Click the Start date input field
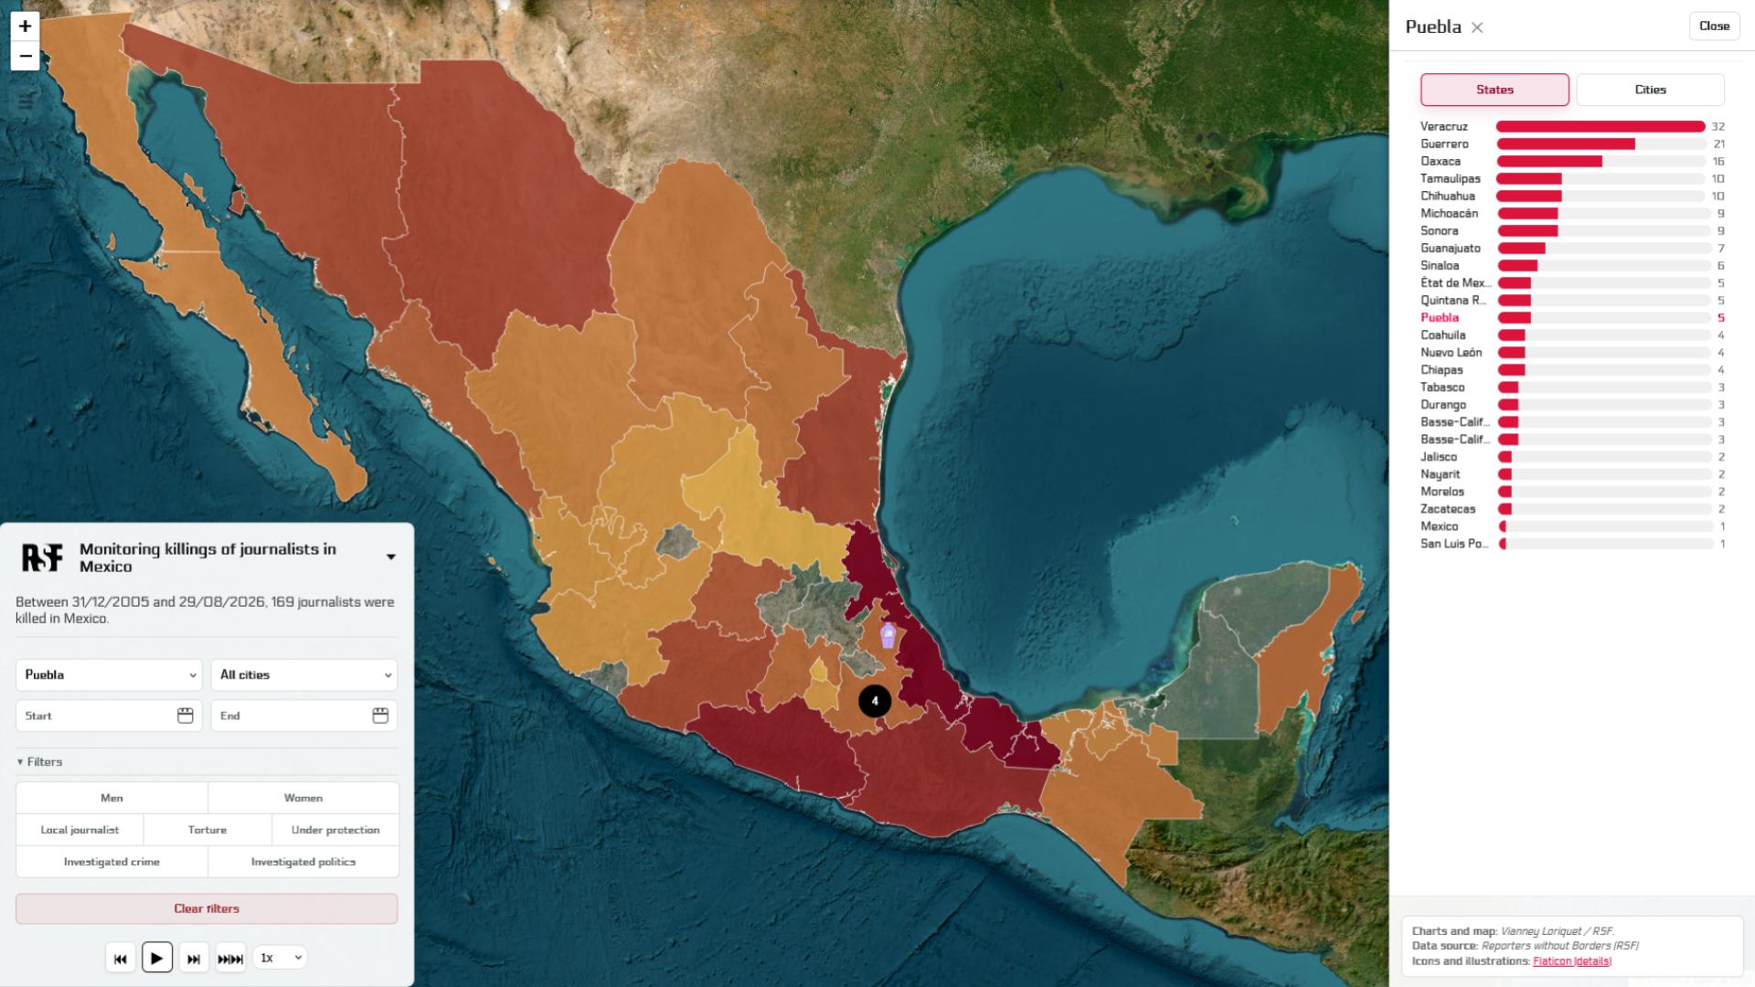This screenshot has height=987, width=1755. click(x=109, y=716)
